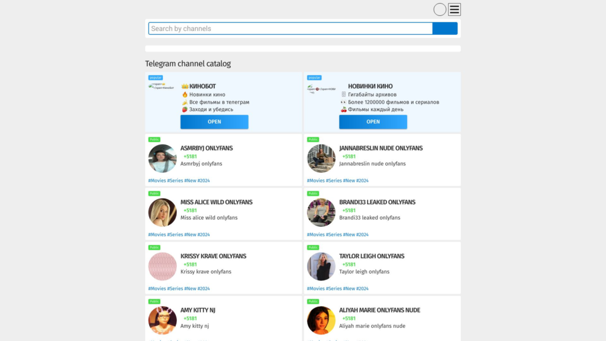Open the ALIYAH MARIE ONLYFANS NUDE title
606x341 pixels.
(x=379, y=310)
